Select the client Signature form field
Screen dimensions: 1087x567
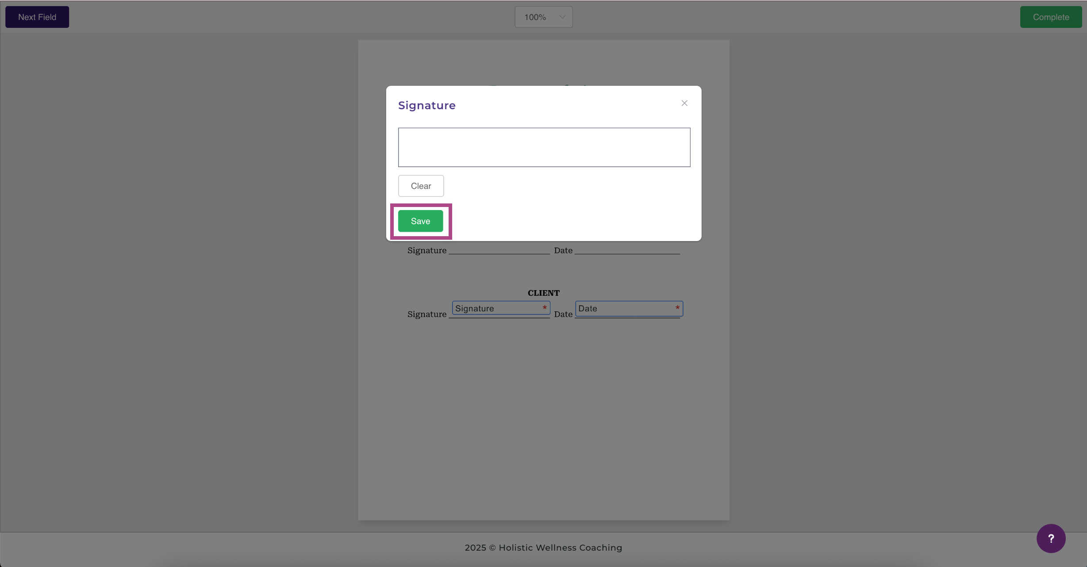pyautogui.click(x=495, y=308)
